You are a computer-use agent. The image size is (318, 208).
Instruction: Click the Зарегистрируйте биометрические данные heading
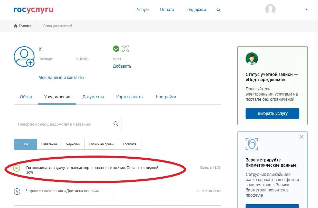pyautogui.click(x=271, y=162)
